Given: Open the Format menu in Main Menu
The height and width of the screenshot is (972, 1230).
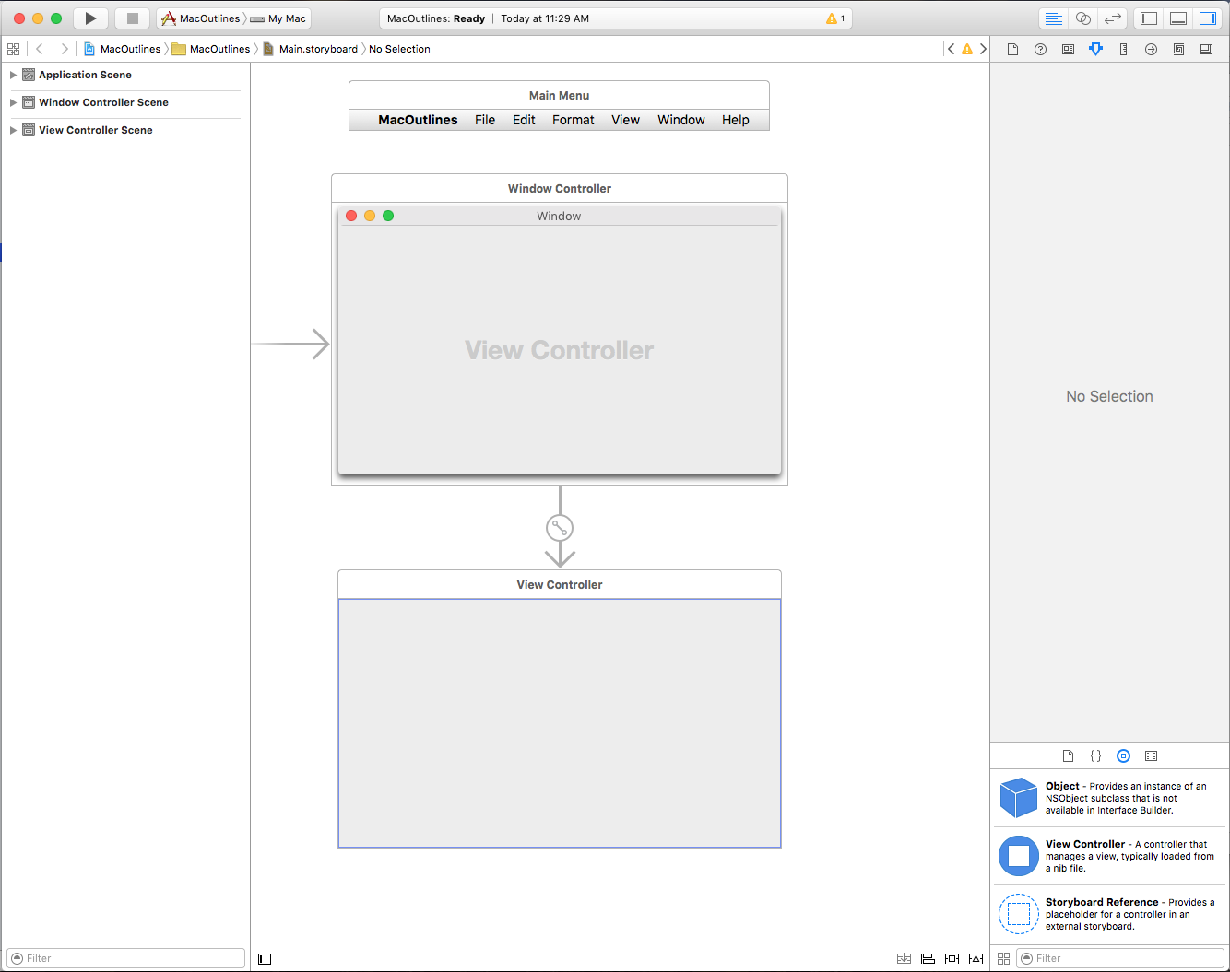Looking at the screenshot, I should pyautogui.click(x=573, y=120).
